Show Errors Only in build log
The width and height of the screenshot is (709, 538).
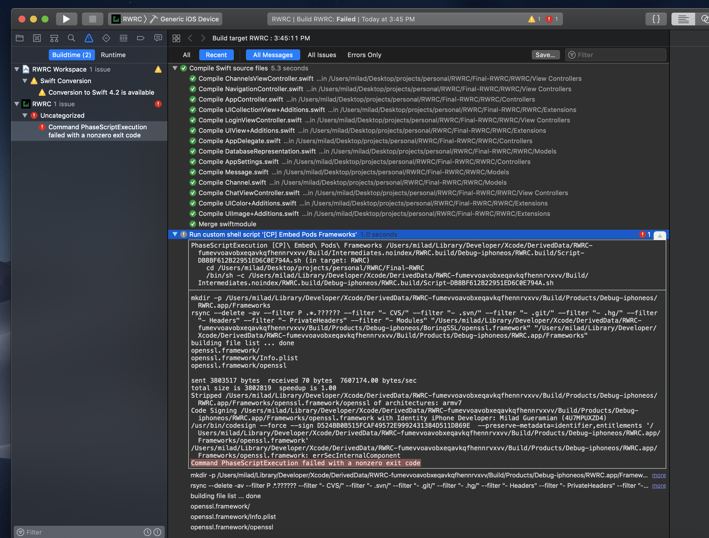pos(364,55)
